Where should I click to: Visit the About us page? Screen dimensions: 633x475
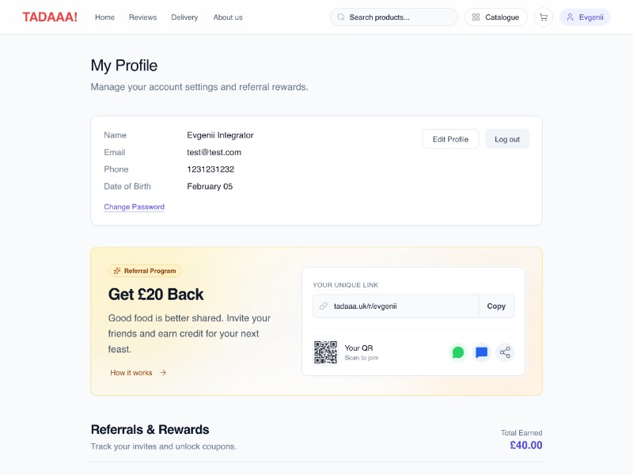click(228, 17)
